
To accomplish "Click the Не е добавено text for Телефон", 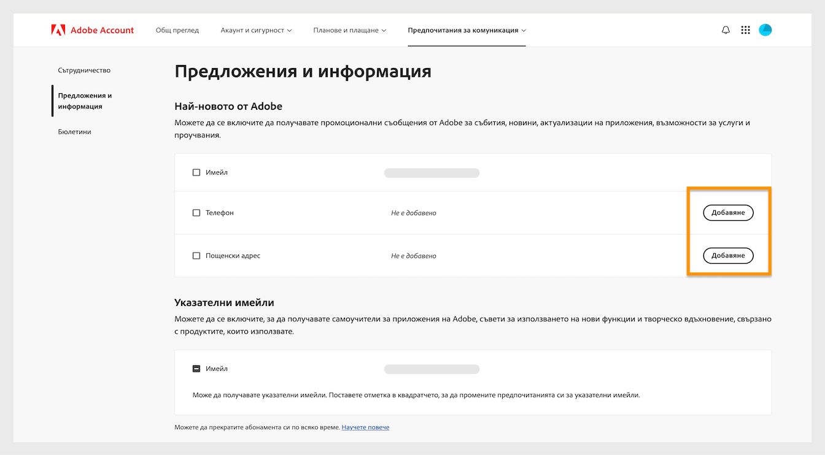I will 414,213.
